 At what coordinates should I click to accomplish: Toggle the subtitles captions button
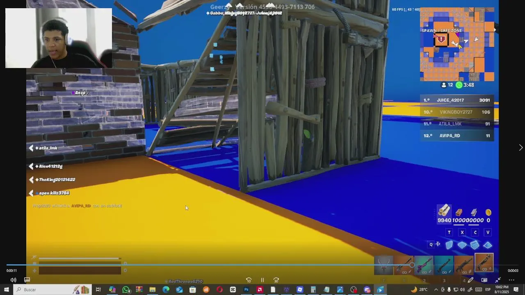pyautogui.click(x=27, y=280)
